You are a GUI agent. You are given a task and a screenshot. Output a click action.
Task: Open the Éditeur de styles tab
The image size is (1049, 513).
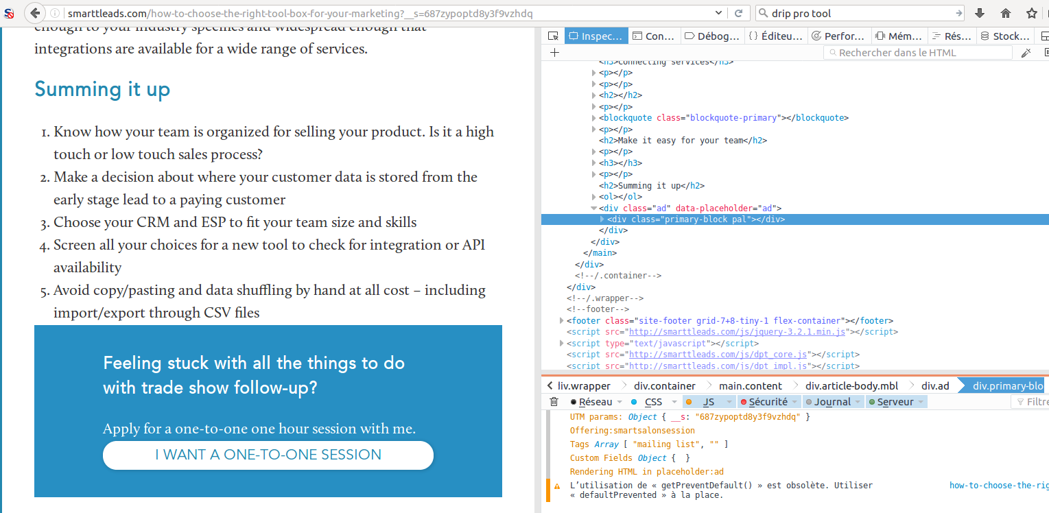pos(775,36)
